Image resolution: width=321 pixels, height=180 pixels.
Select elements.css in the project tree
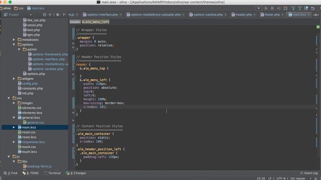tap(30, 108)
